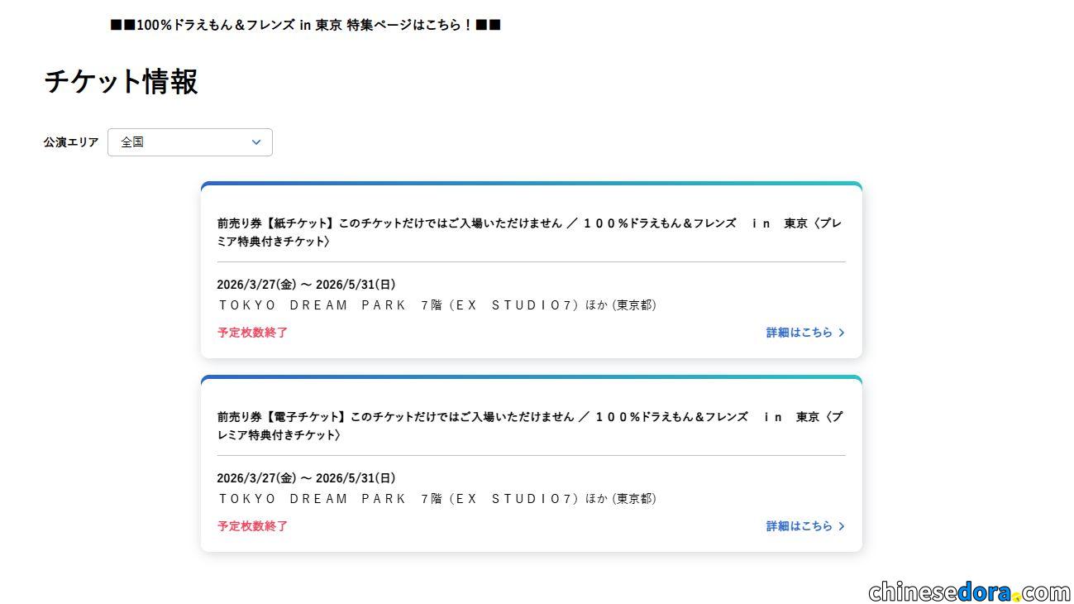Click the 公演エリア label
The height and width of the screenshot is (604, 1074).
(x=70, y=142)
